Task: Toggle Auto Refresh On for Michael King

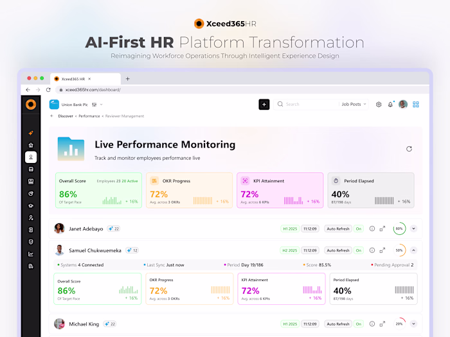Action: tap(359, 324)
